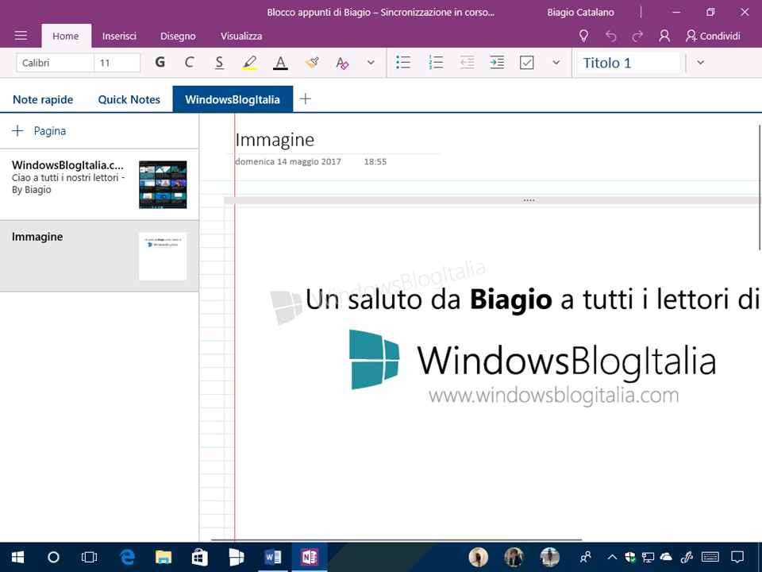Open Windows Ink Workspace pen icon
Viewport: 762px width, 572px height.
click(686, 557)
